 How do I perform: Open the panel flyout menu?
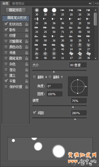(97, 4)
